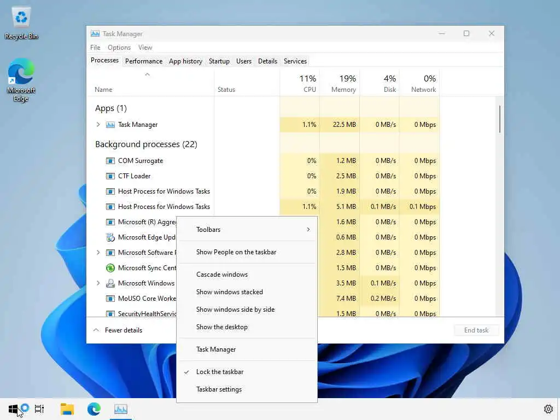Sort by the Memory column header
Screen dimensions: 560x420
click(x=340, y=83)
